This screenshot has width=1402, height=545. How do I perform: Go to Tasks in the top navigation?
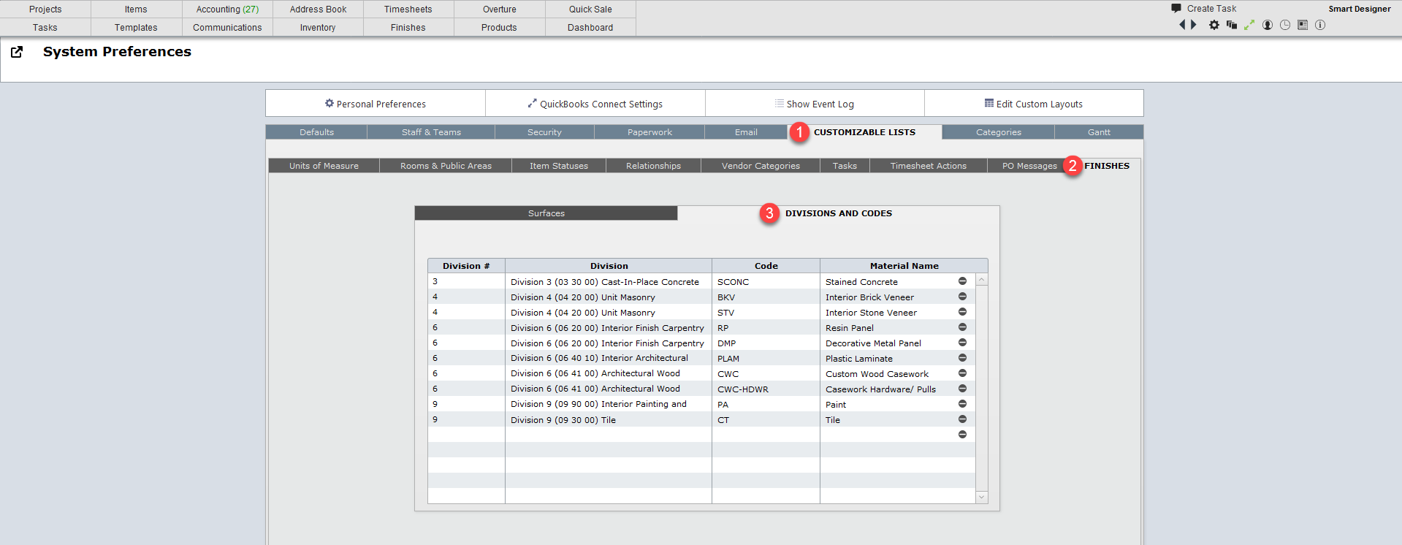coord(45,28)
